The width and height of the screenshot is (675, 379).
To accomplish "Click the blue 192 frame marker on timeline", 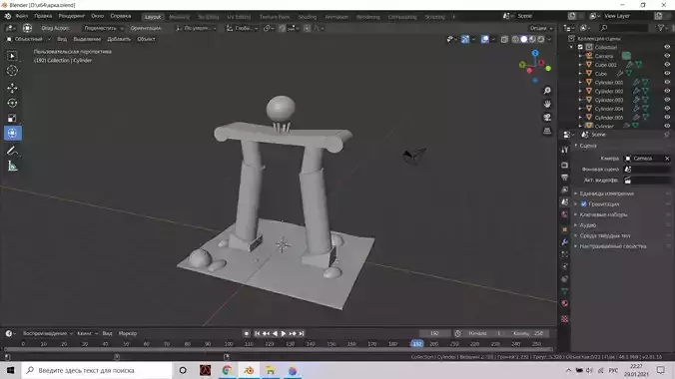I will coord(416,344).
